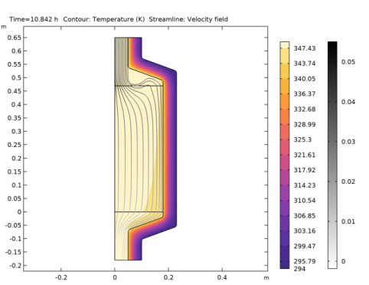Viewport: 369px width, 285px height.
Task: Click the 0.04 velocity legend value
Action: click(x=348, y=102)
